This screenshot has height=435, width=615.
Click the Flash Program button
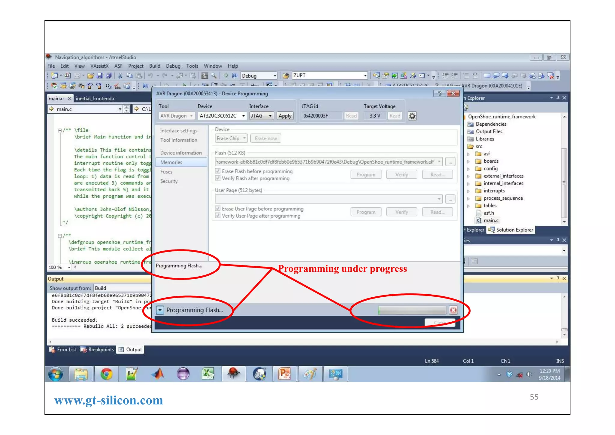[366, 175]
